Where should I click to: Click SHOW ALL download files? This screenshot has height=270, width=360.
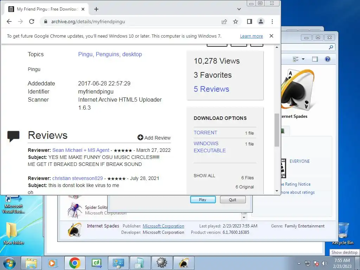[x=204, y=176]
